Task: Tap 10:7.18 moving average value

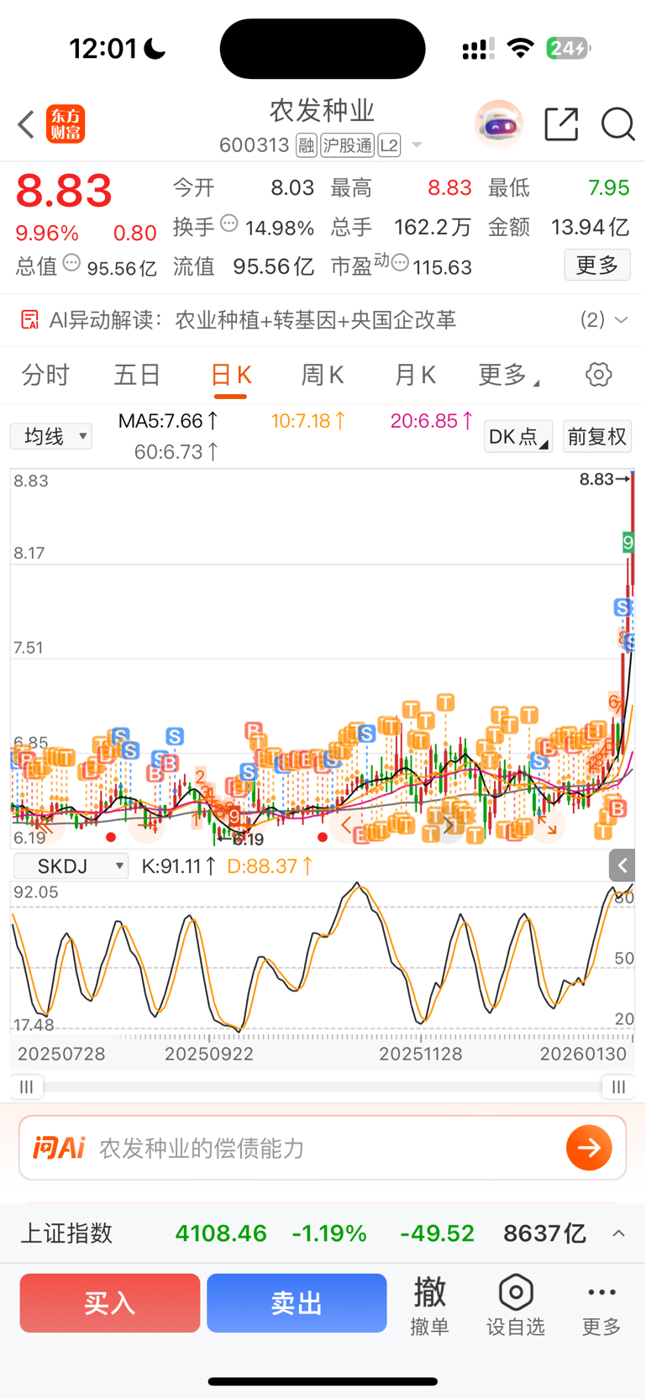Action: coord(308,421)
